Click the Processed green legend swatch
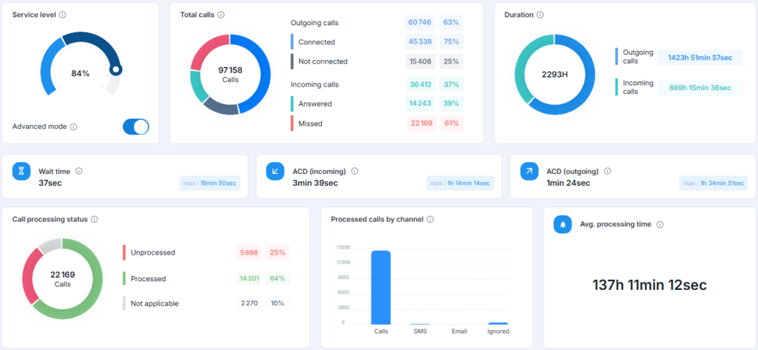 click(x=124, y=279)
